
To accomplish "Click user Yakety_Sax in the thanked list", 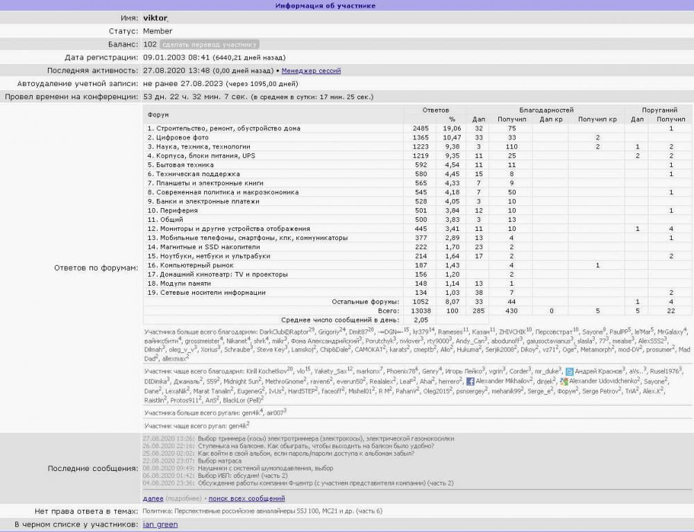I will 330,372.
